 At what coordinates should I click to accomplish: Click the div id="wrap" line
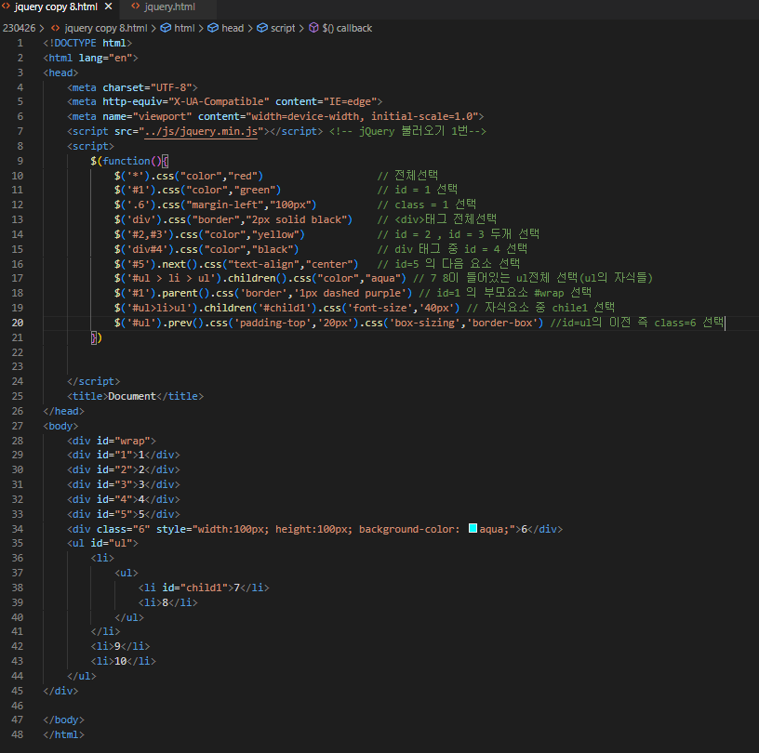[x=112, y=441]
